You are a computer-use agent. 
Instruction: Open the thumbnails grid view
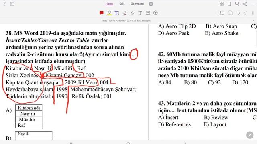[x=222, y=4]
